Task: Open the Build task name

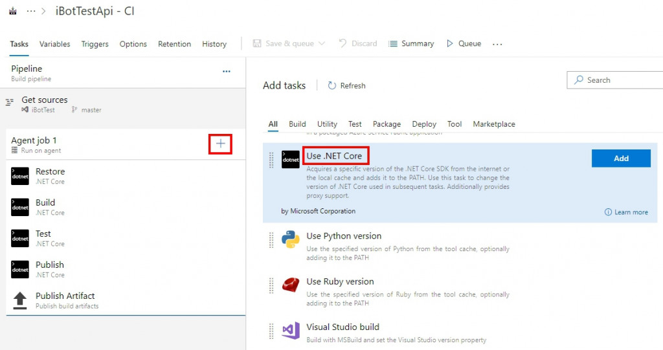Action: [x=45, y=202]
